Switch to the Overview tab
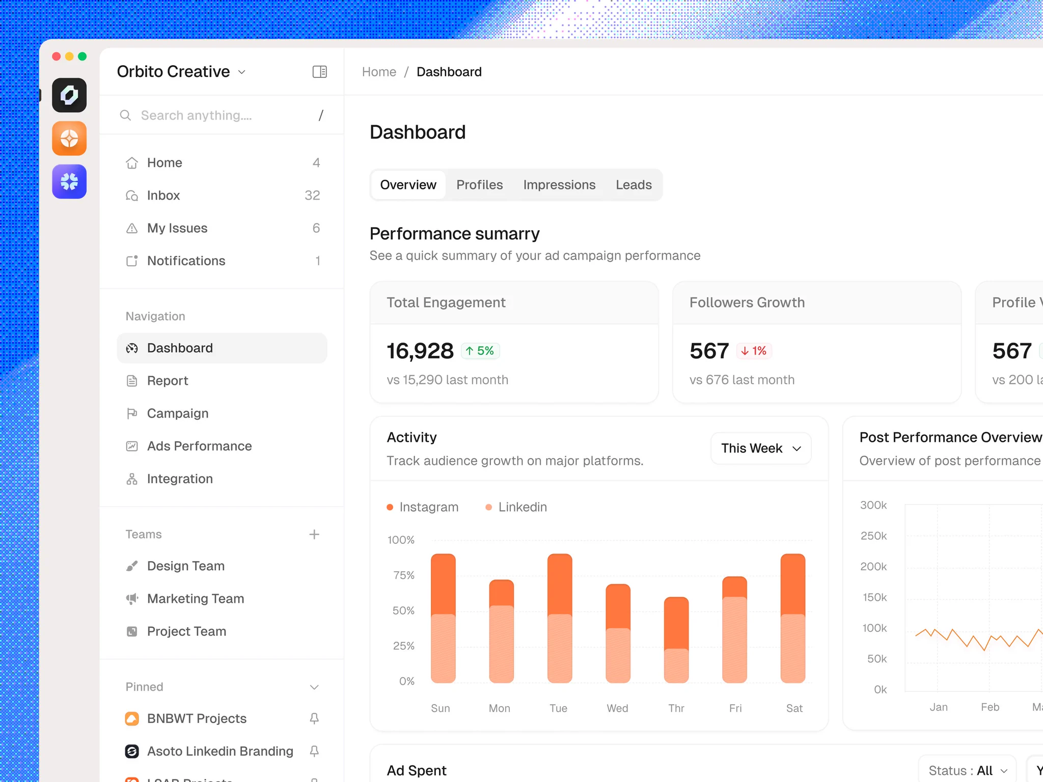The width and height of the screenshot is (1043, 782). point(408,185)
